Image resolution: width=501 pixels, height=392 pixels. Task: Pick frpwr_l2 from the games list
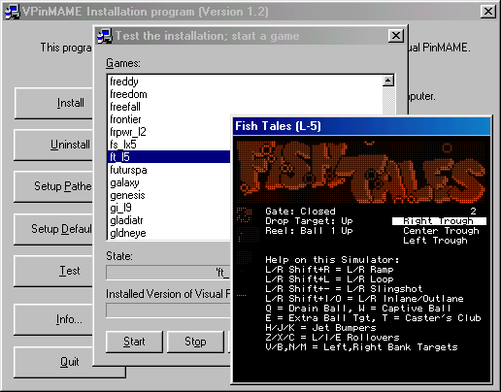pyautogui.click(x=128, y=132)
